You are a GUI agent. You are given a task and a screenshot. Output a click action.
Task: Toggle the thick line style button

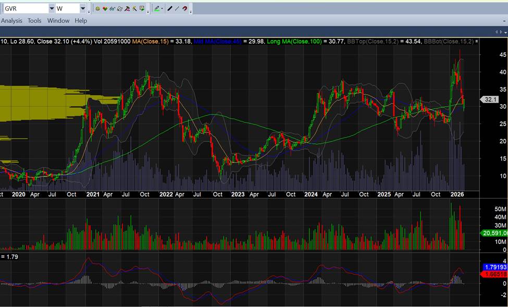click(170, 9)
